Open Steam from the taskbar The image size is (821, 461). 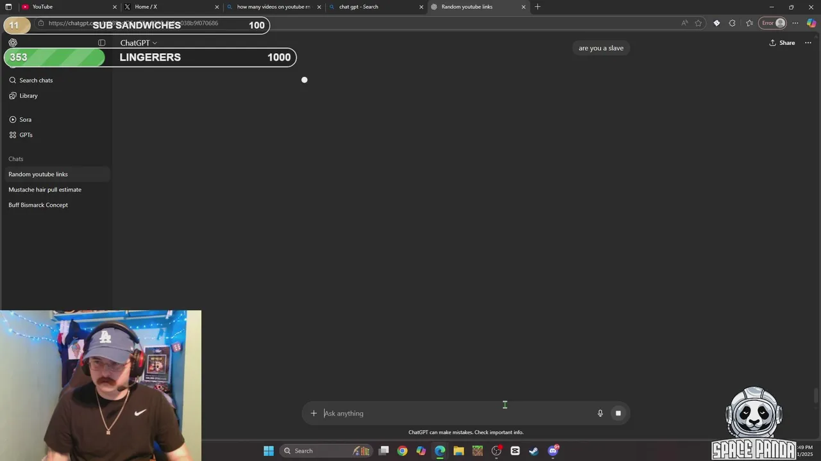point(534,451)
